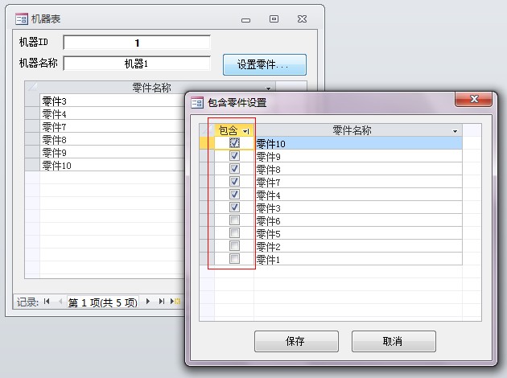
Task: Check the 包含 box for 零件2
Action: coord(234,246)
